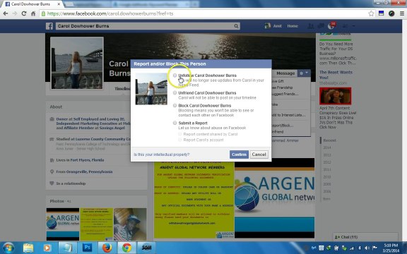Open Photoshop from the taskbar

tap(87, 248)
